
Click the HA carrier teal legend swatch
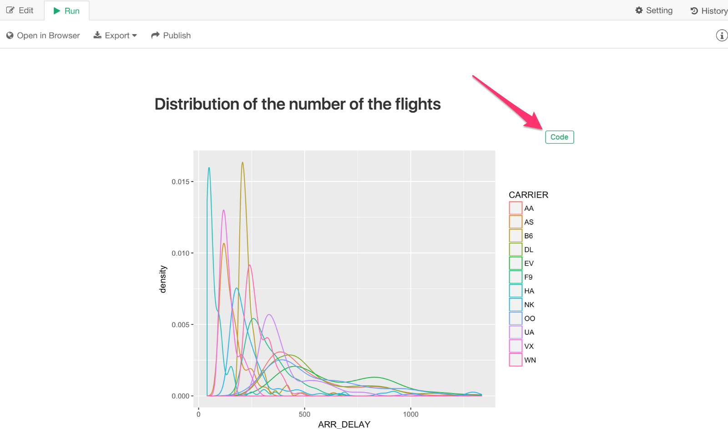516,291
